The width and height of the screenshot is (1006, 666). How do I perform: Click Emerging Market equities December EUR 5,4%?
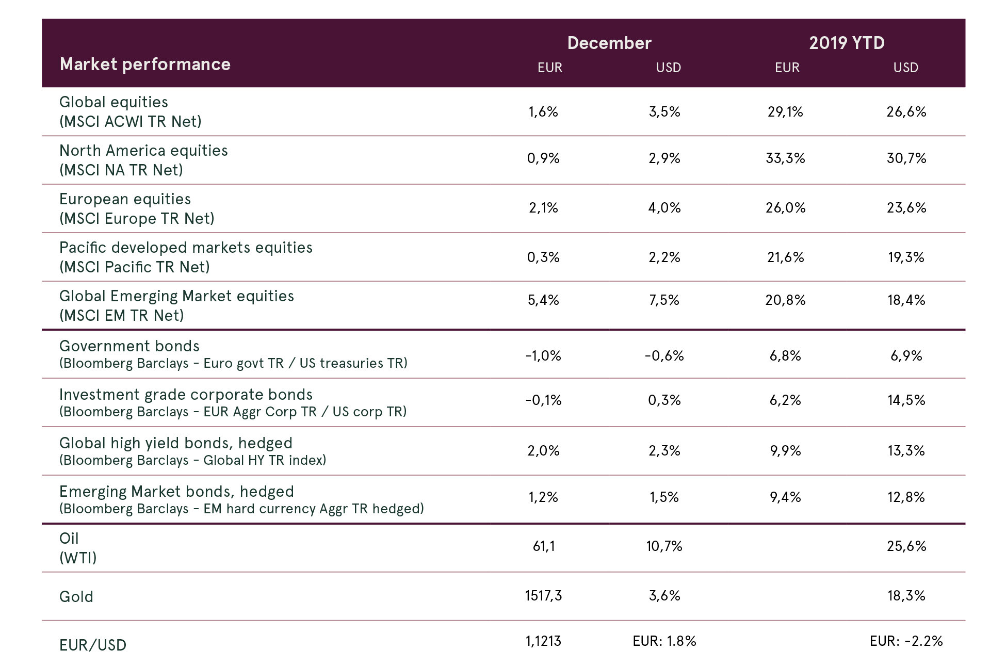pos(543,300)
